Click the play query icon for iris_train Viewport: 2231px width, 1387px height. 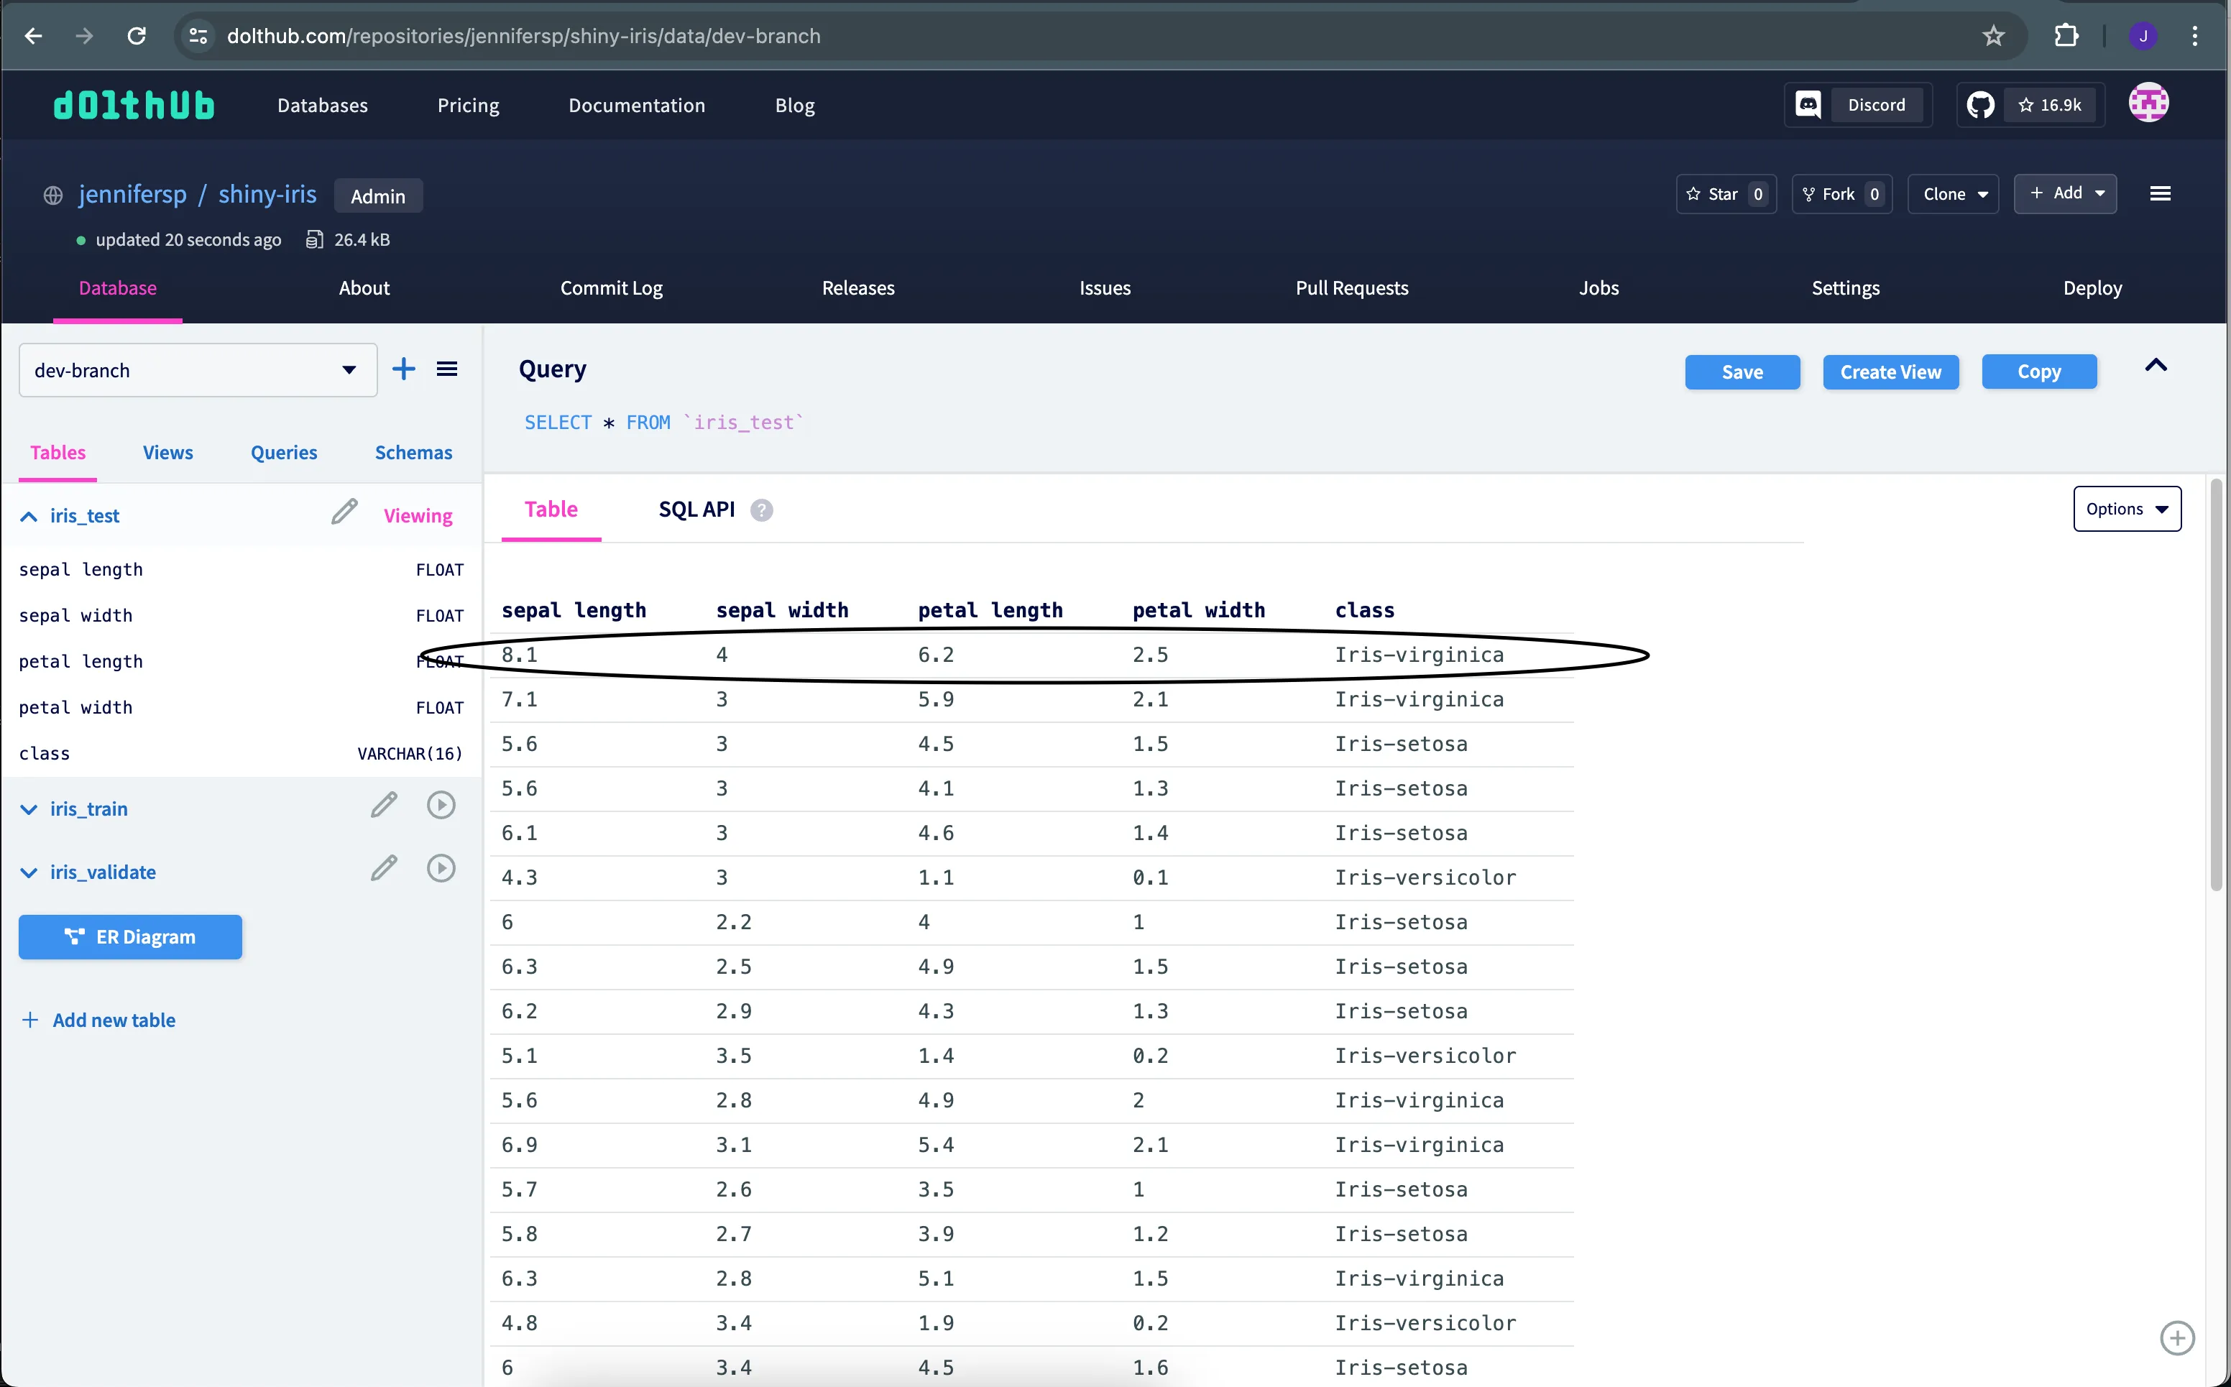point(441,806)
